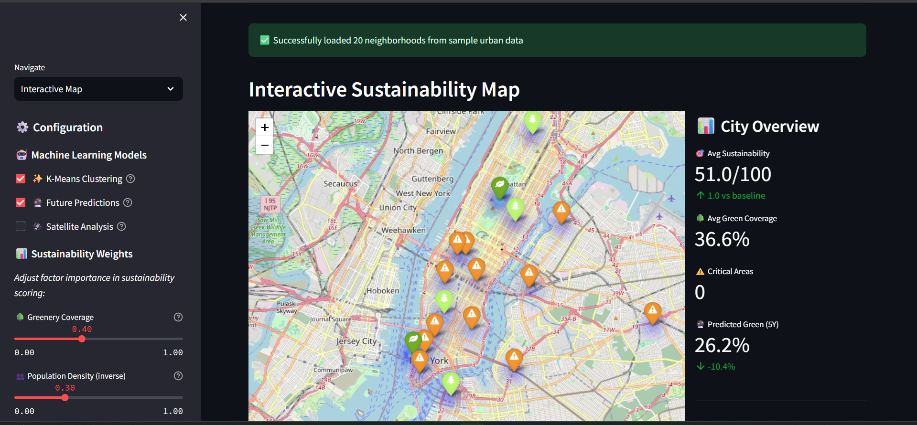Click the Machine Learning Models robot icon
The height and width of the screenshot is (425, 917).
coord(22,155)
